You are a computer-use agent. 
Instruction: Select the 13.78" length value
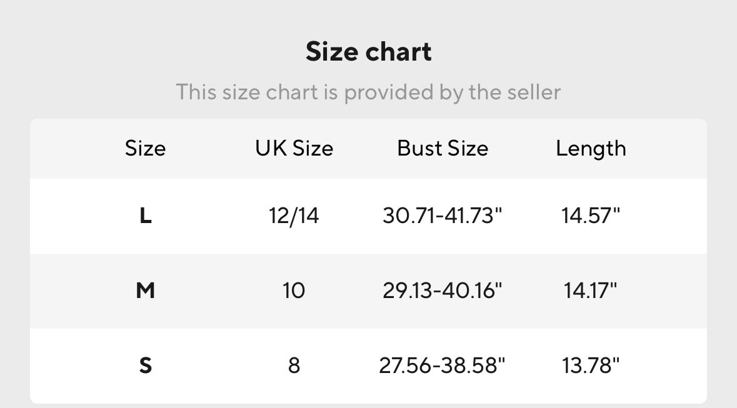pos(591,365)
